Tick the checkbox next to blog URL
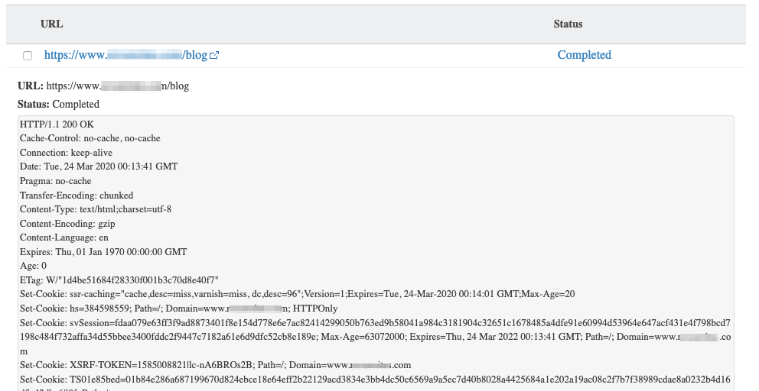Image resolution: width=759 pixels, height=391 pixels. [28, 56]
